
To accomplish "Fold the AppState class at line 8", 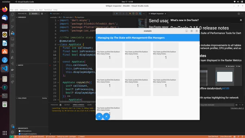I will [58, 45].
